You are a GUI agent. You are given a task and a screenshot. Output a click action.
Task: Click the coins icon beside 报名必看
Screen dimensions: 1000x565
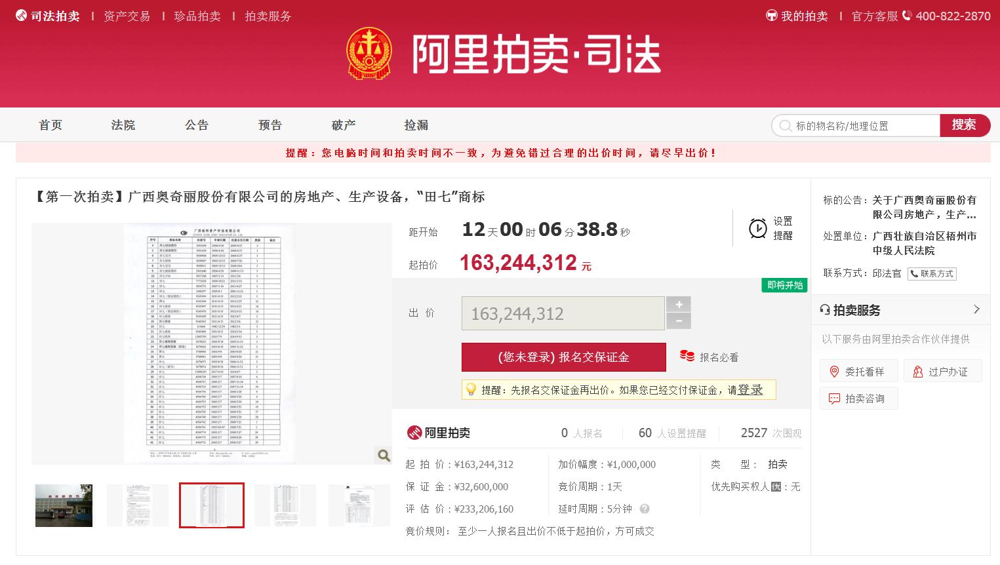point(687,356)
